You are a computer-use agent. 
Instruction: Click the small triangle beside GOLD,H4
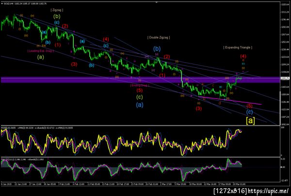click(2, 3)
